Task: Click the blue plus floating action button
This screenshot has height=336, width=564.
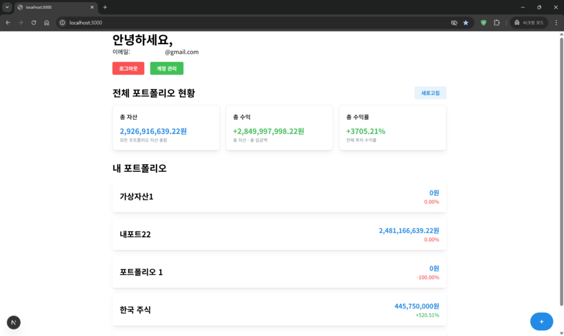Action: click(x=541, y=322)
